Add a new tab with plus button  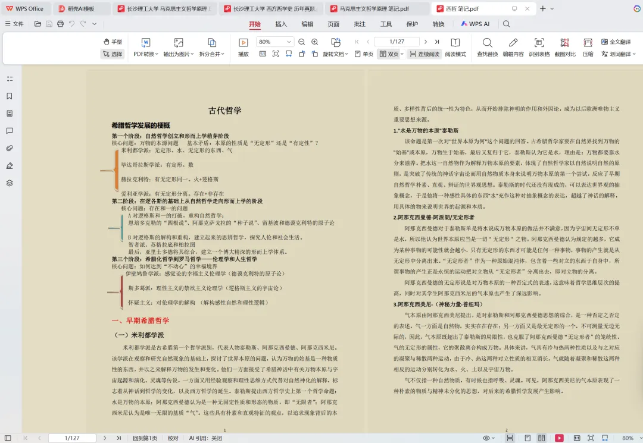point(542,8)
